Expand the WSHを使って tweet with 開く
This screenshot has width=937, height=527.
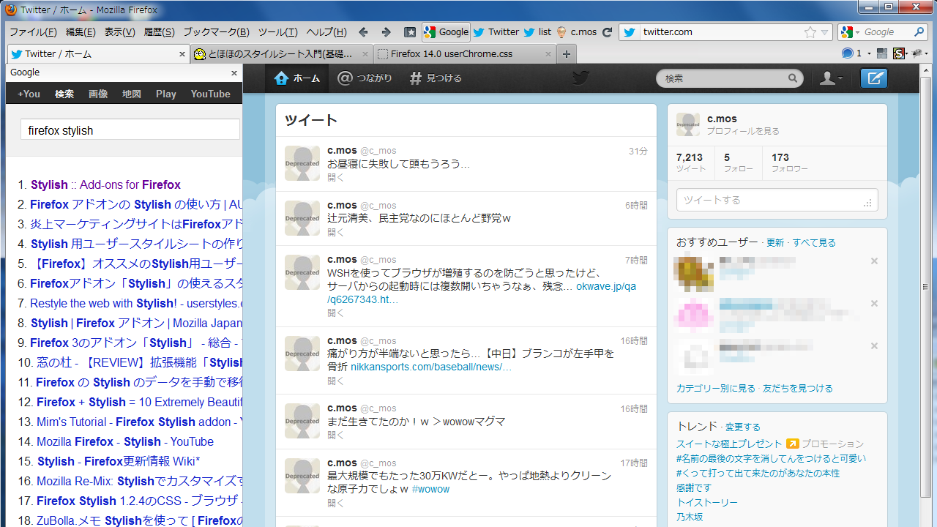click(335, 313)
